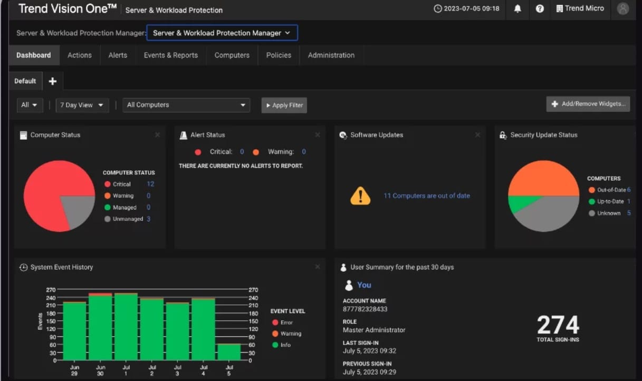
Task: Open the Help question mark icon
Action: pyautogui.click(x=540, y=9)
